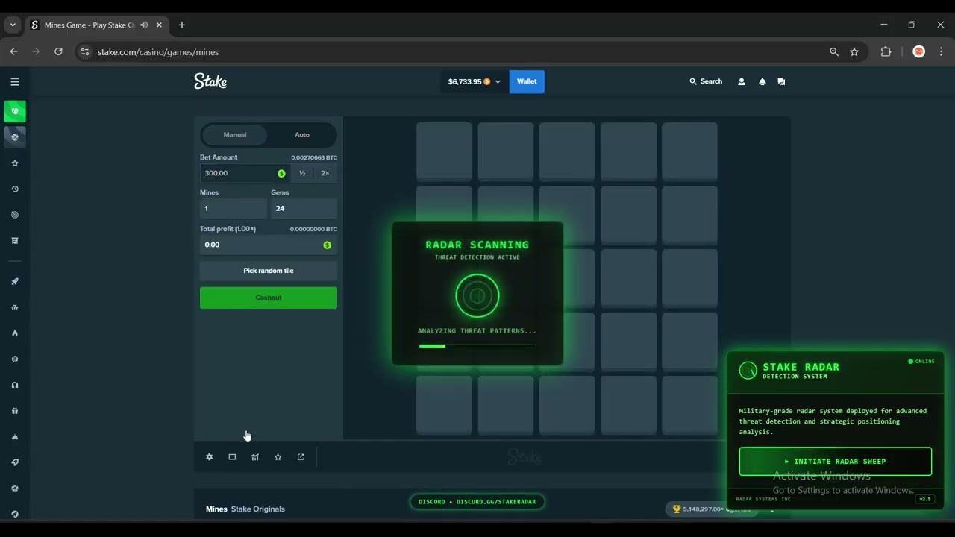
Task: Reveal the top-right mines tile
Action: click(x=689, y=151)
